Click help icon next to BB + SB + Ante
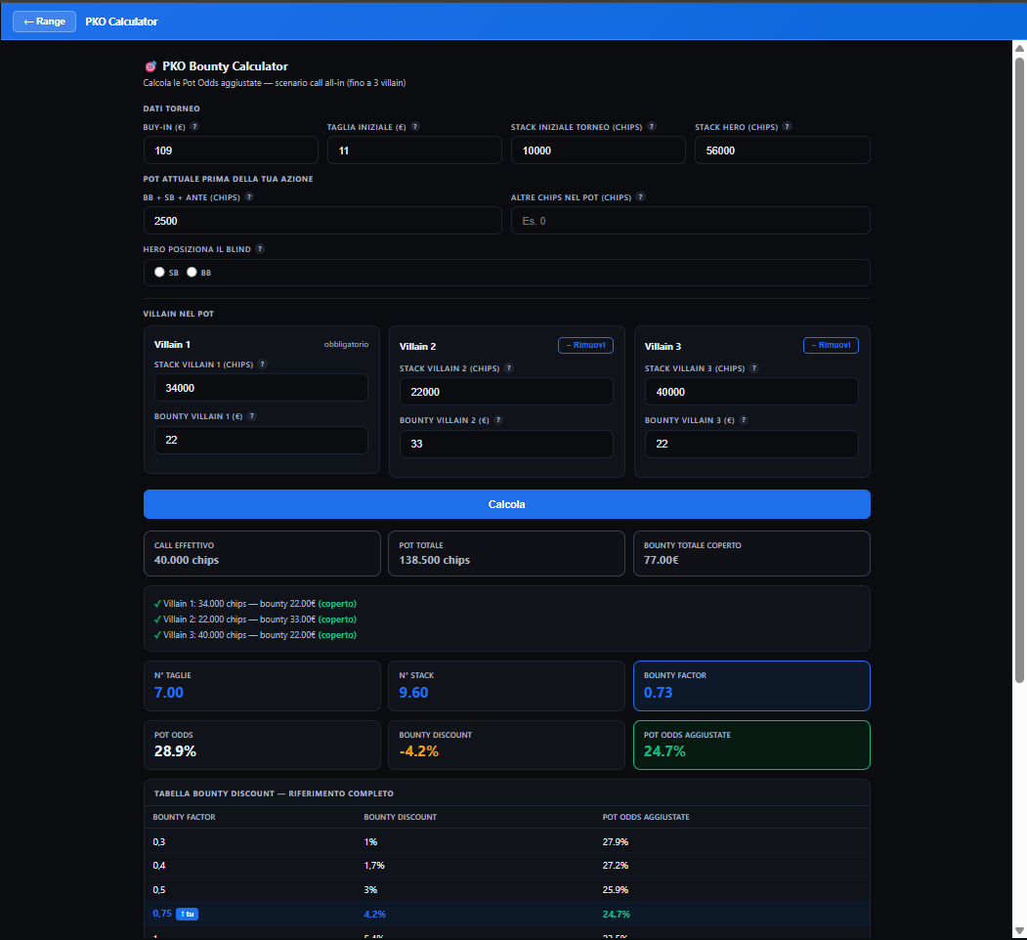 pos(249,196)
